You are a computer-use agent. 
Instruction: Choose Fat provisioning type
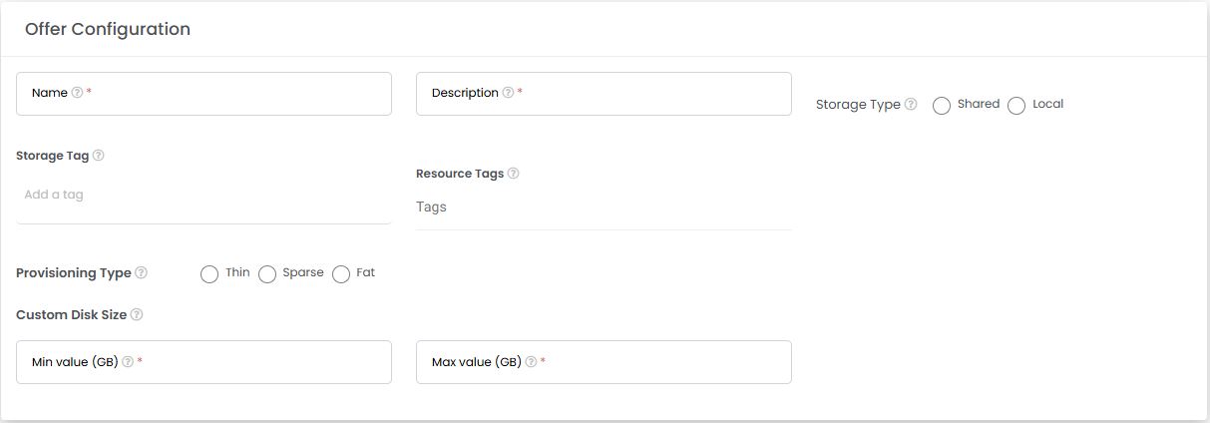click(x=341, y=274)
